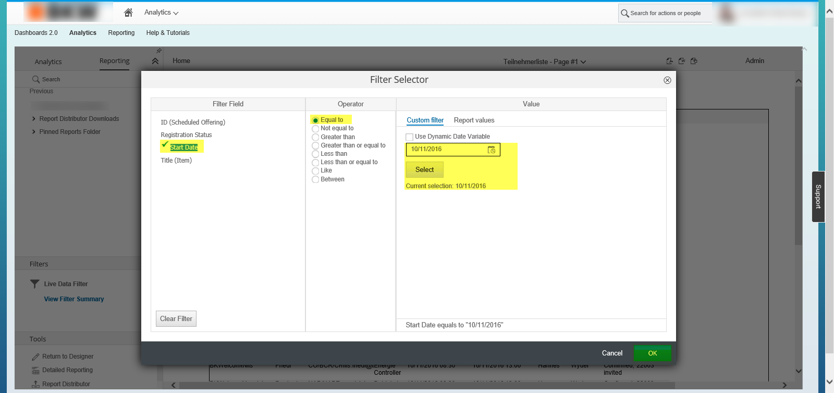Click the report scrollbar right arrow
Viewport: 834px width, 393px height.
coord(784,385)
